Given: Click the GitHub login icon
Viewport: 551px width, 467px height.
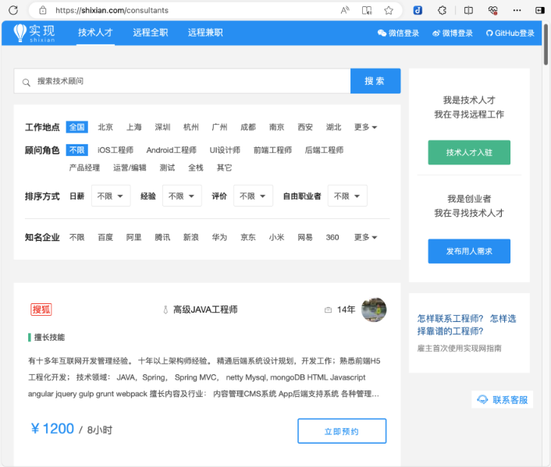Looking at the screenshot, I should [489, 34].
